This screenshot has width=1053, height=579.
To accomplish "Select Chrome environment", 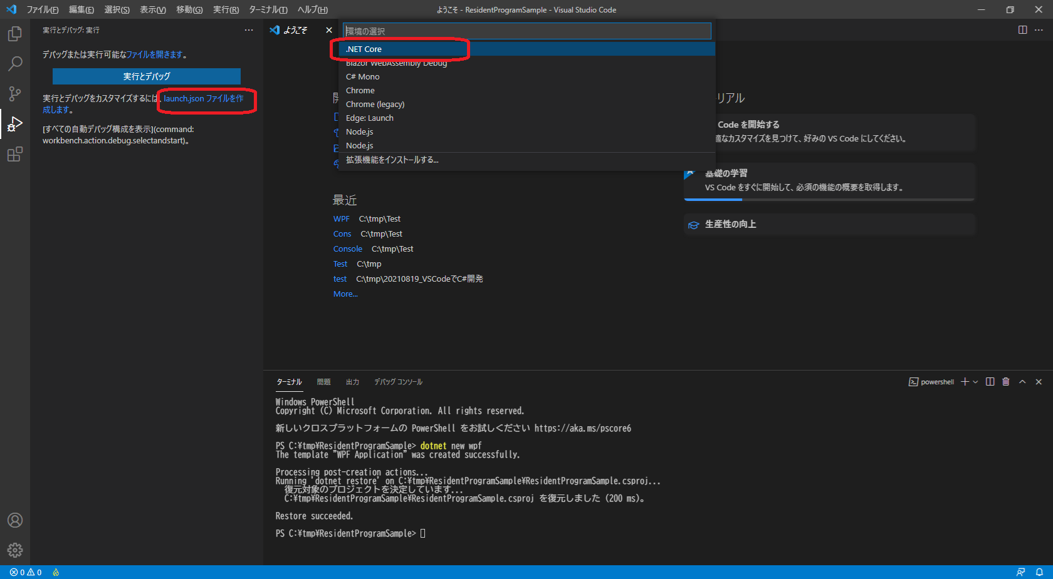I will pyautogui.click(x=527, y=90).
